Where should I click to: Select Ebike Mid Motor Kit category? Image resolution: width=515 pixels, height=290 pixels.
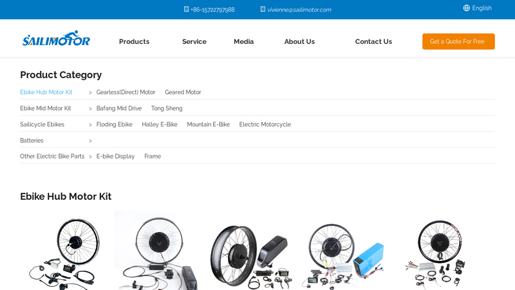(x=45, y=108)
